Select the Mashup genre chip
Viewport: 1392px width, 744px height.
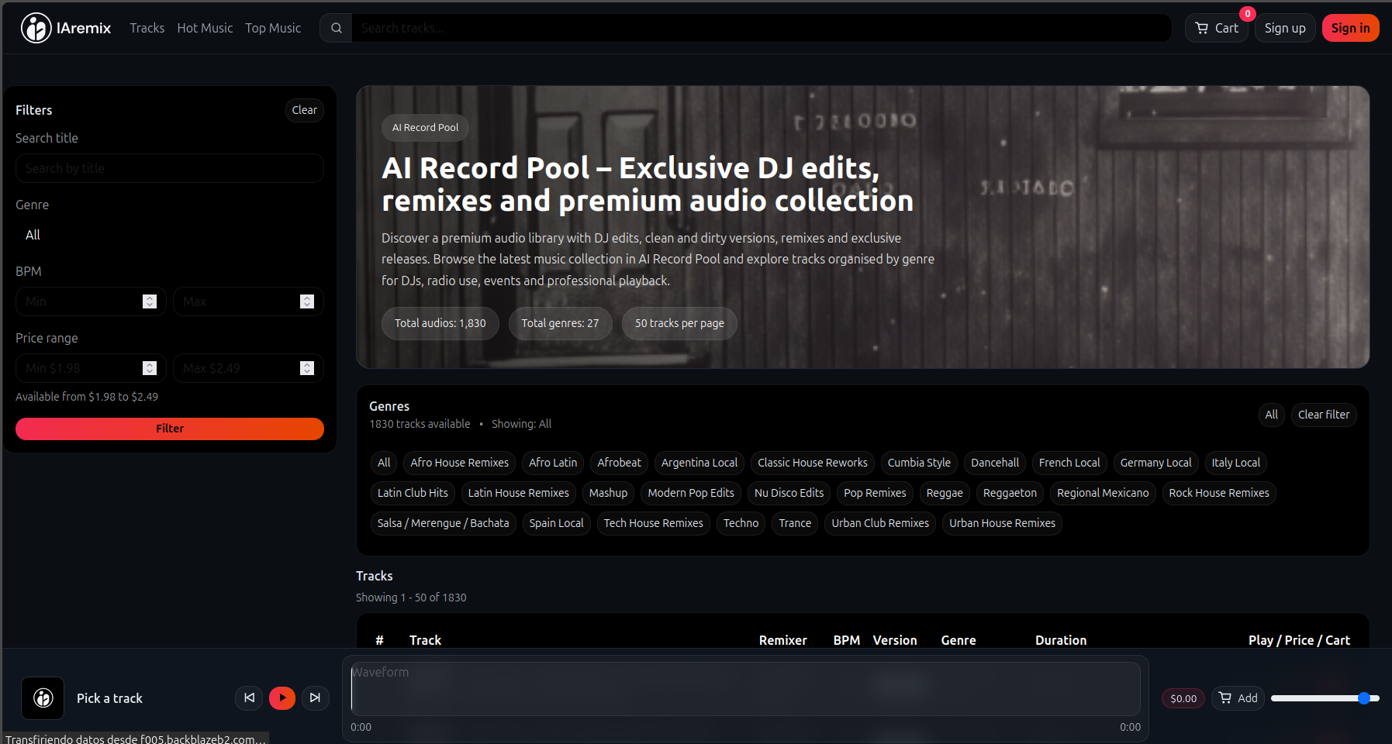tap(608, 493)
